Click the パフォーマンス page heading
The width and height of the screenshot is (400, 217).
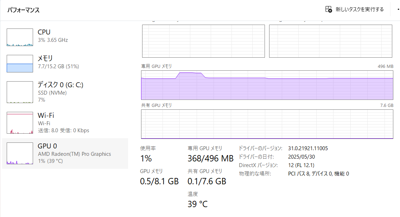[24, 10]
